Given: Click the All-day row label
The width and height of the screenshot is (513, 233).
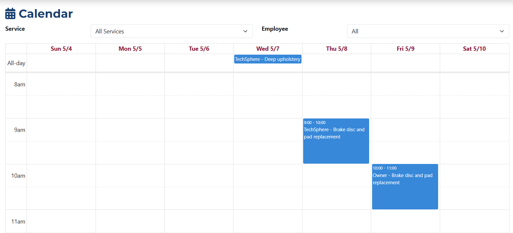Looking at the screenshot, I should [16, 63].
